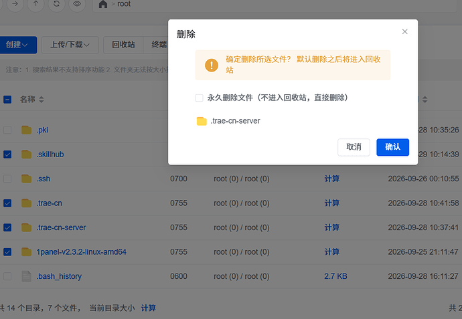The image size is (462, 319).
Task: Check the .ssh row checkbox
Action: [x=7, y=179]
